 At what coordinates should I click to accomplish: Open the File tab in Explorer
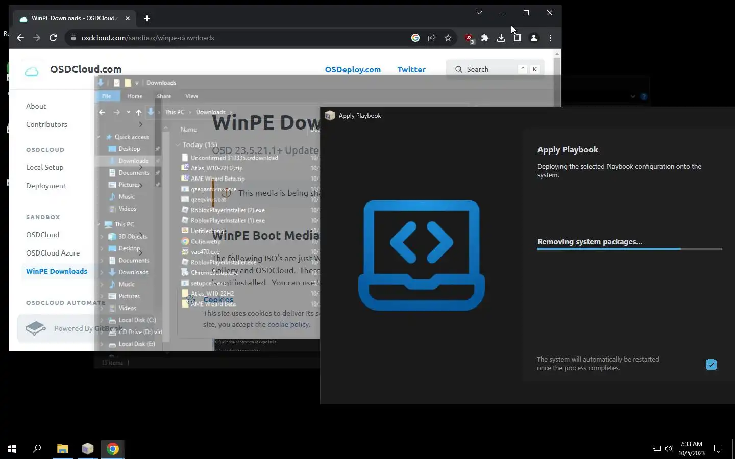(x=106, y=96)
